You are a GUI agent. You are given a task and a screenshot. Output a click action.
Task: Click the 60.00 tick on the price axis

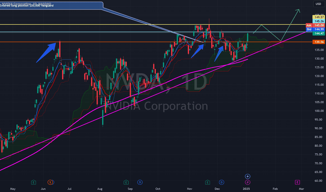319,180
